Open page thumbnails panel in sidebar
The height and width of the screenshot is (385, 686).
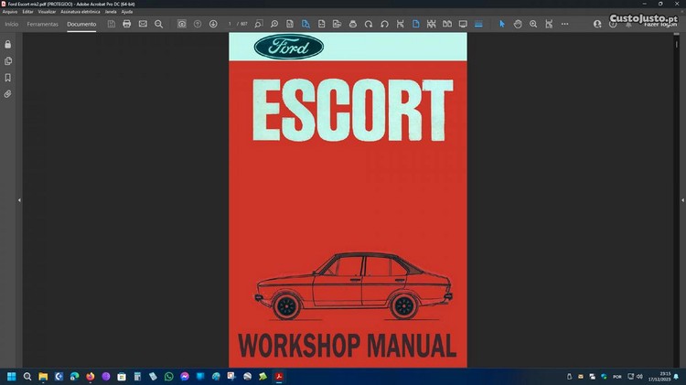[x=8, y=60]
